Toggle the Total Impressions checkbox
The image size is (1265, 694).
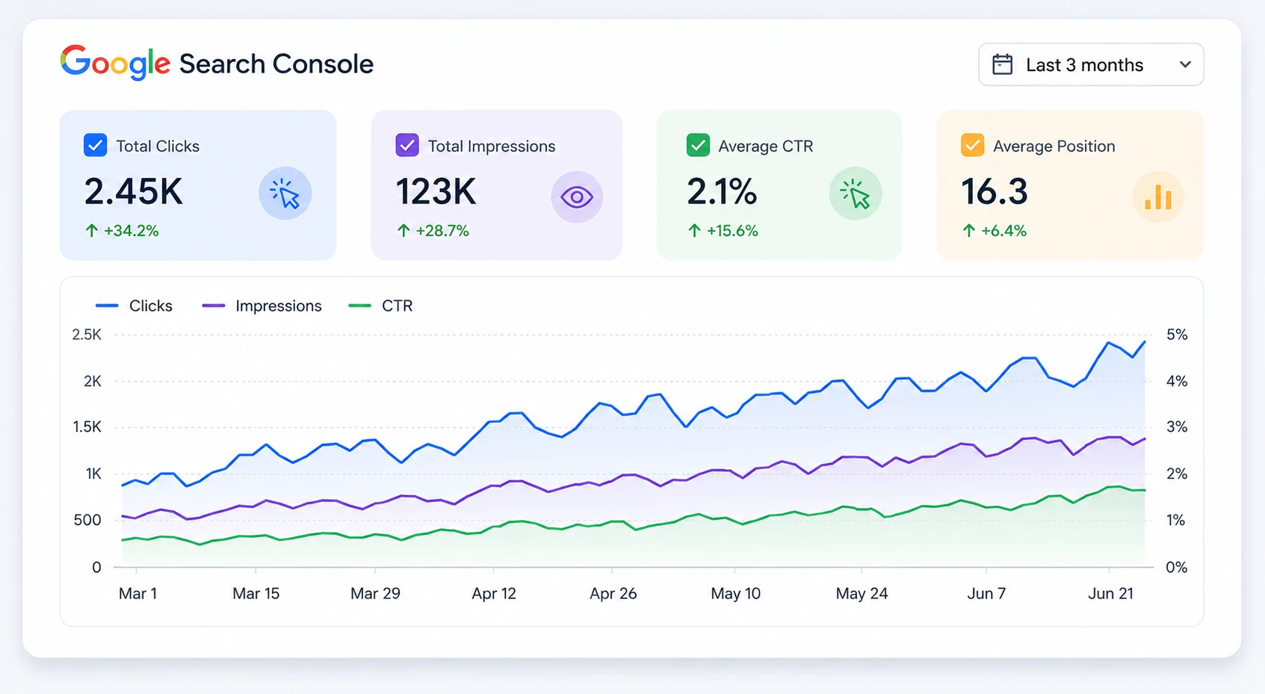pyautogui.click(x=407, y=145)
